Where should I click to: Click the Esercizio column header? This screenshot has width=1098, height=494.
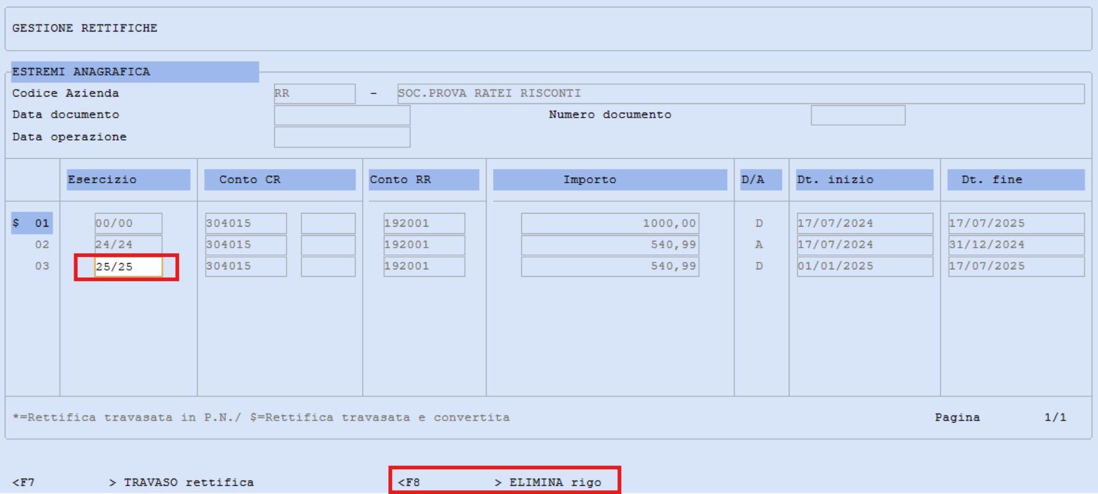[128, 180]
